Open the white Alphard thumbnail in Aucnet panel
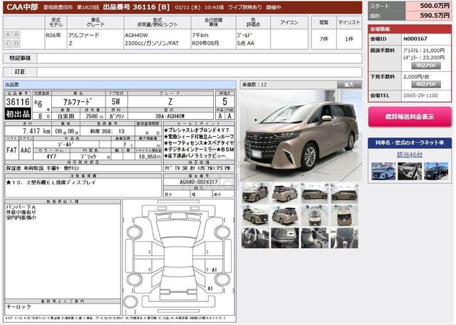The image size is (456, 325). (383, 171)
